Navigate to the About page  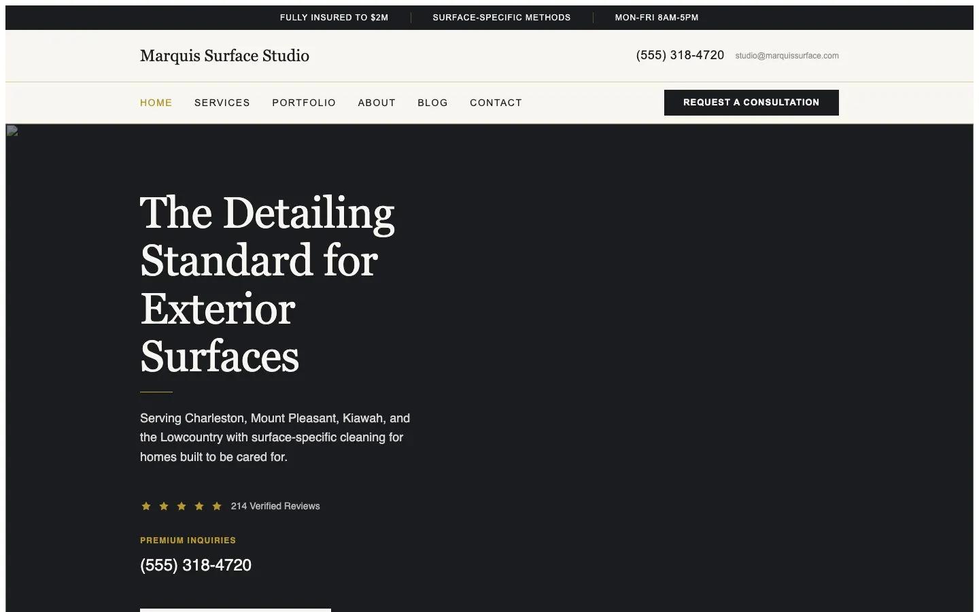point(377,103)
